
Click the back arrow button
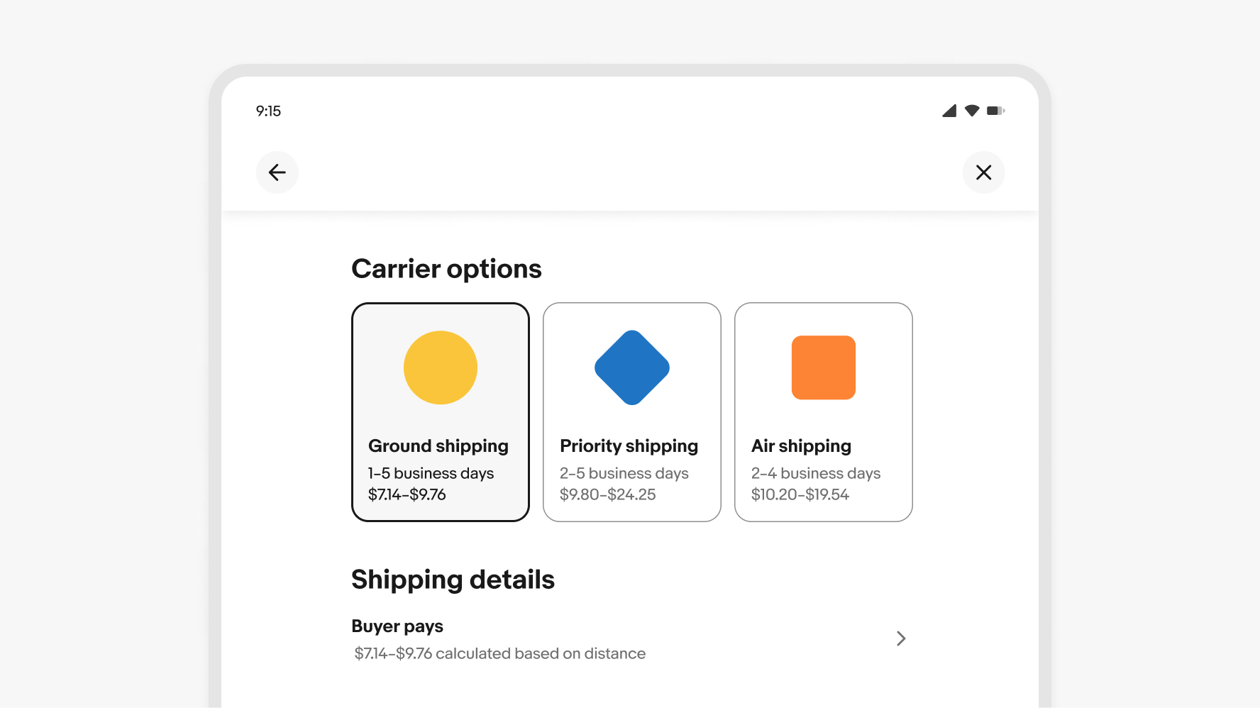click(277, 172)
